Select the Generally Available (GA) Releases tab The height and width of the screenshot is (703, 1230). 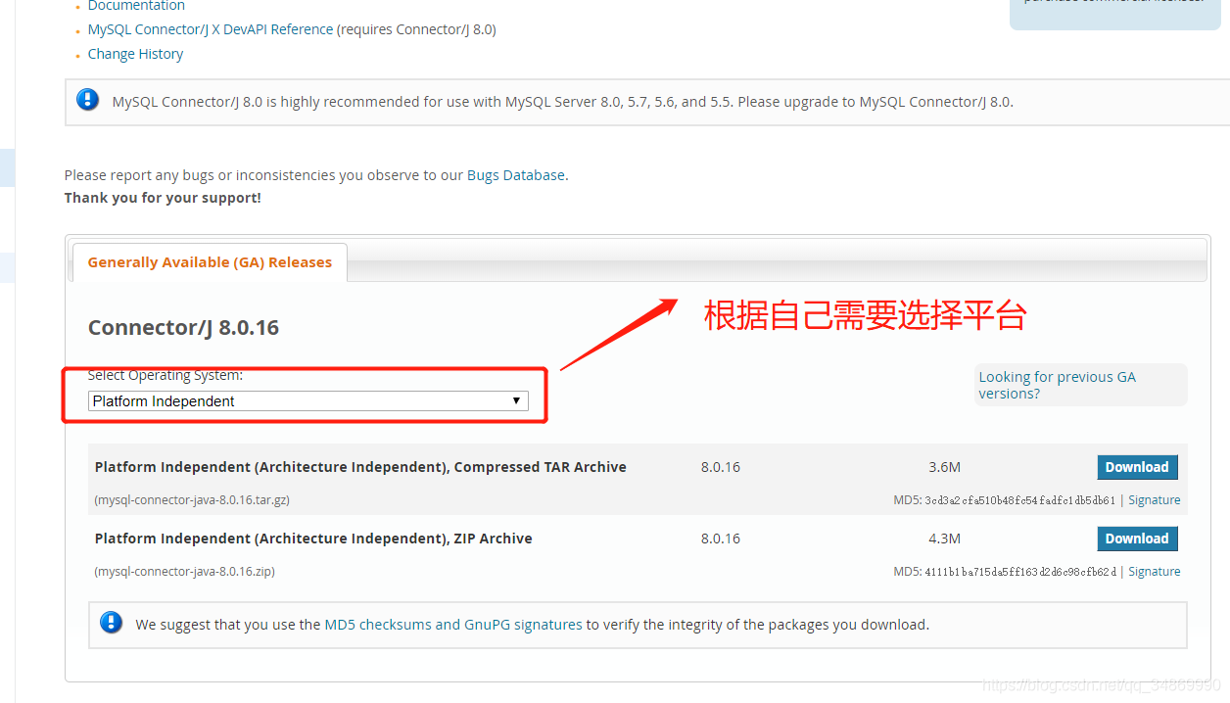coord(210,262)
